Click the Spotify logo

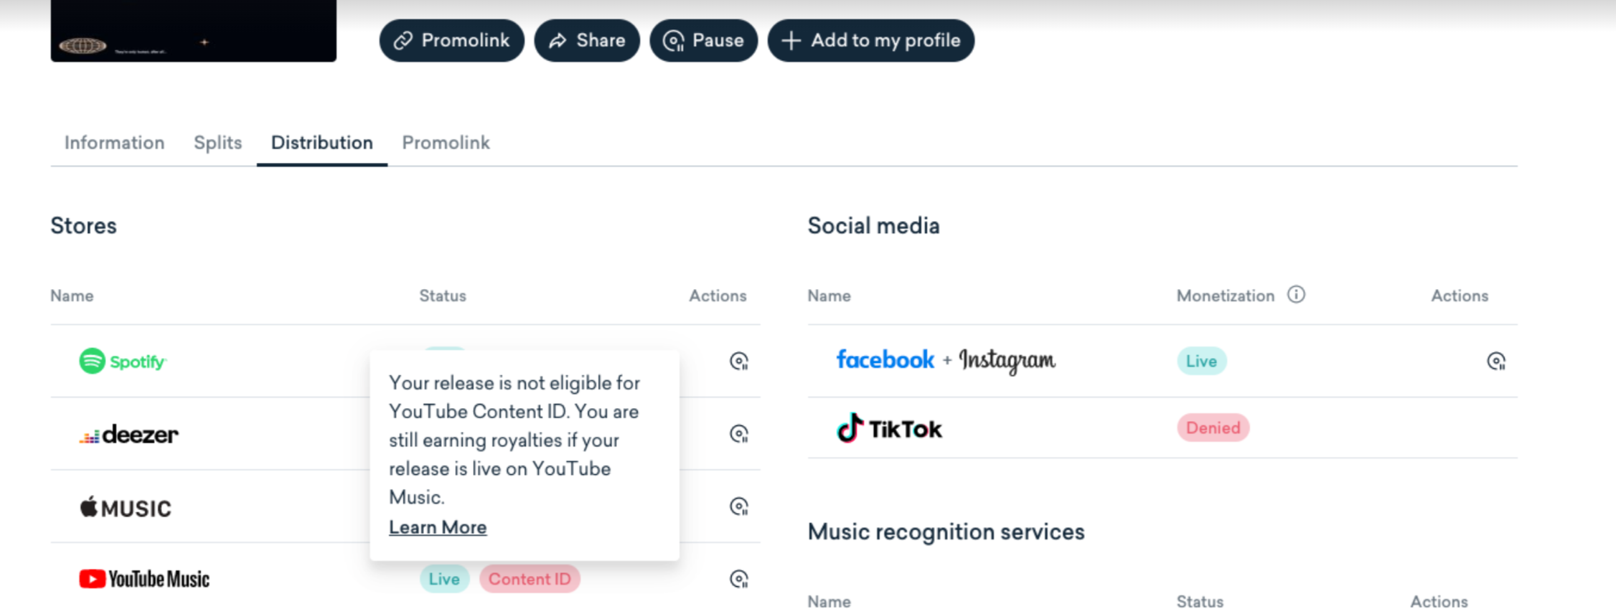tap(123, 361)
